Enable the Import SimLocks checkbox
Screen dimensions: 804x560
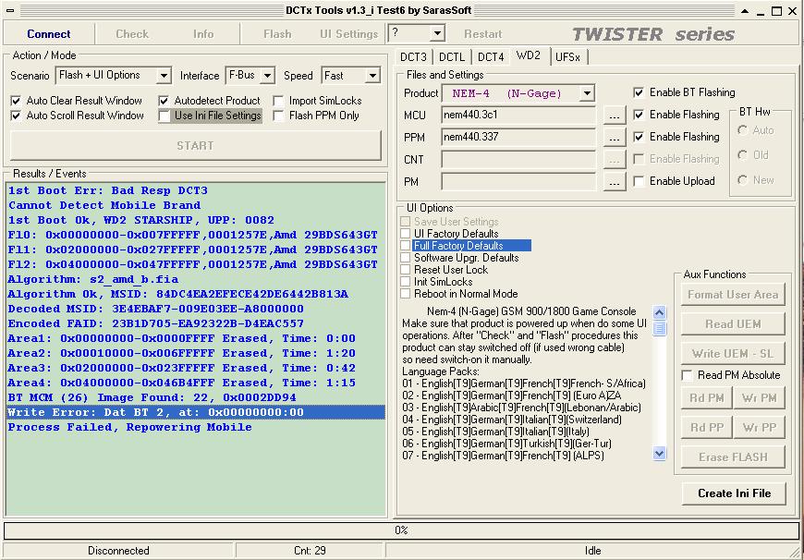(279, 101)
